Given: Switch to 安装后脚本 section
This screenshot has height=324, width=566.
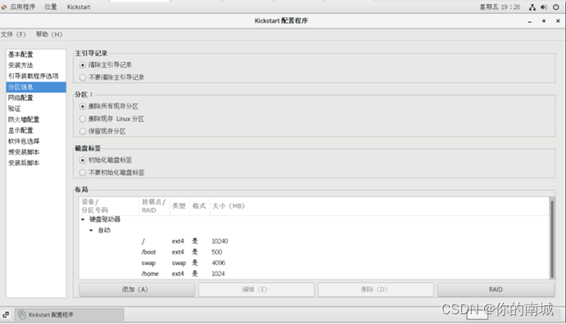Looking at the screenshot, I should (x=36, y=163).
